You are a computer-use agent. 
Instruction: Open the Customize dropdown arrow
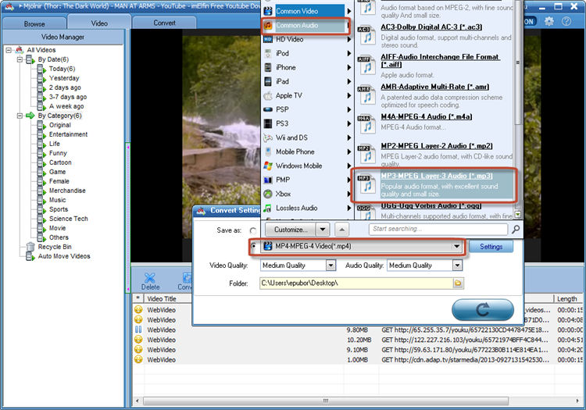[323, 230]
